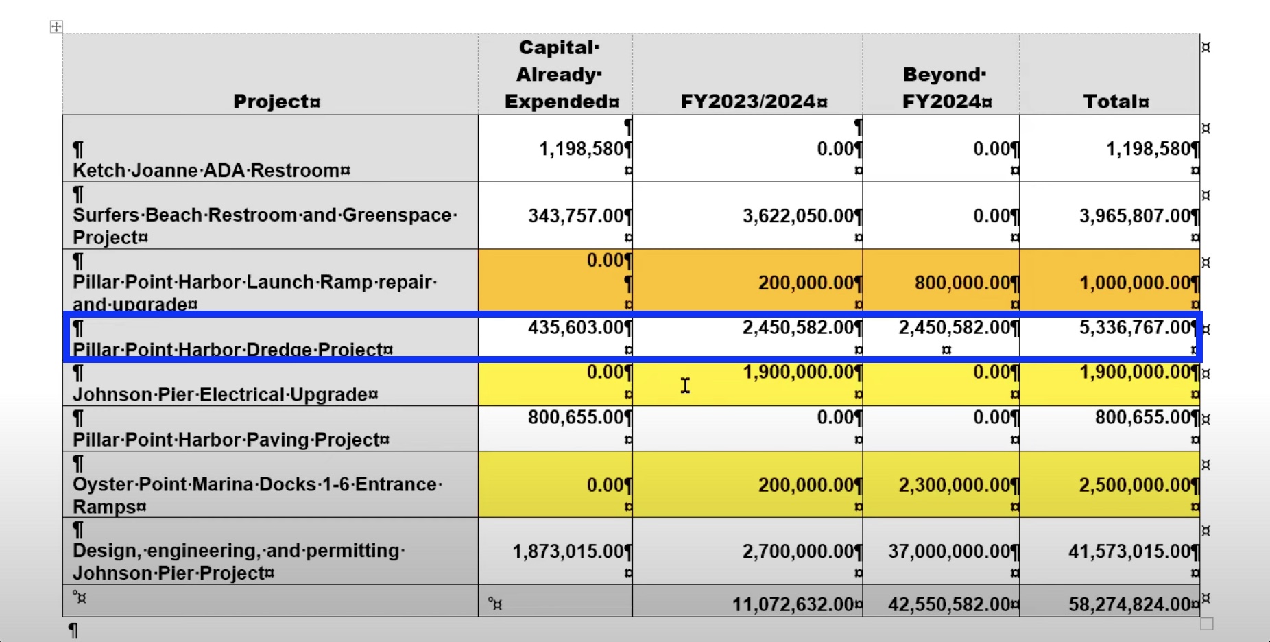Click the table resize handle below the Total column
This screenshot has width=1270, height=642.
(1207, 623)
